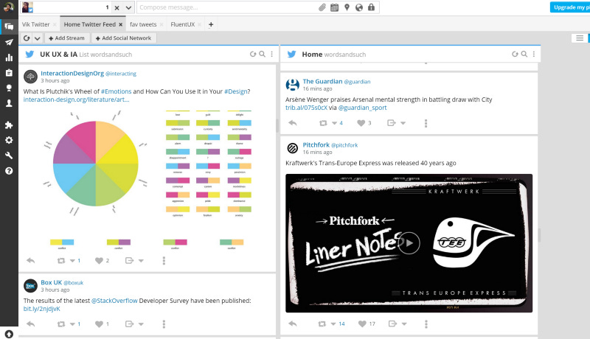
Task: Open the Analytics bar chart icon
Action: click(x=9, y=57)
